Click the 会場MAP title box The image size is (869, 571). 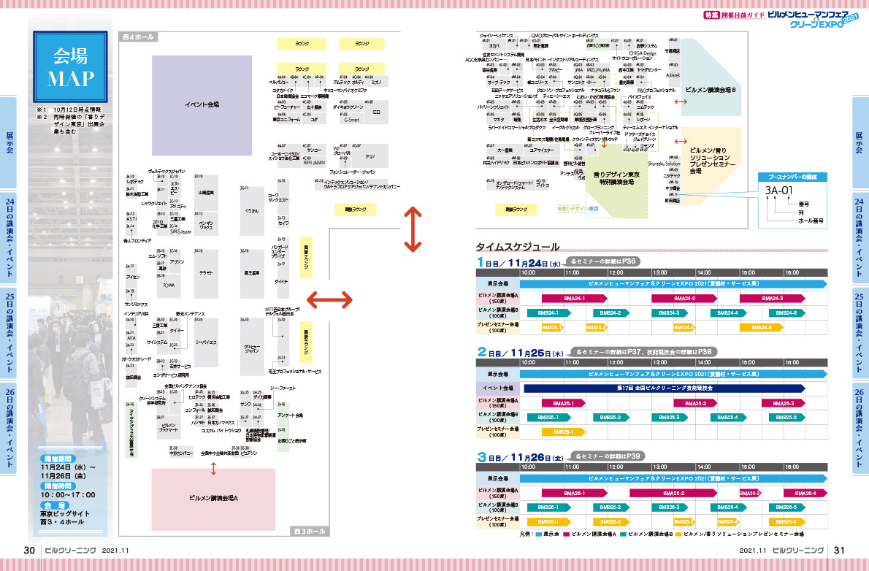coord(70,66)
